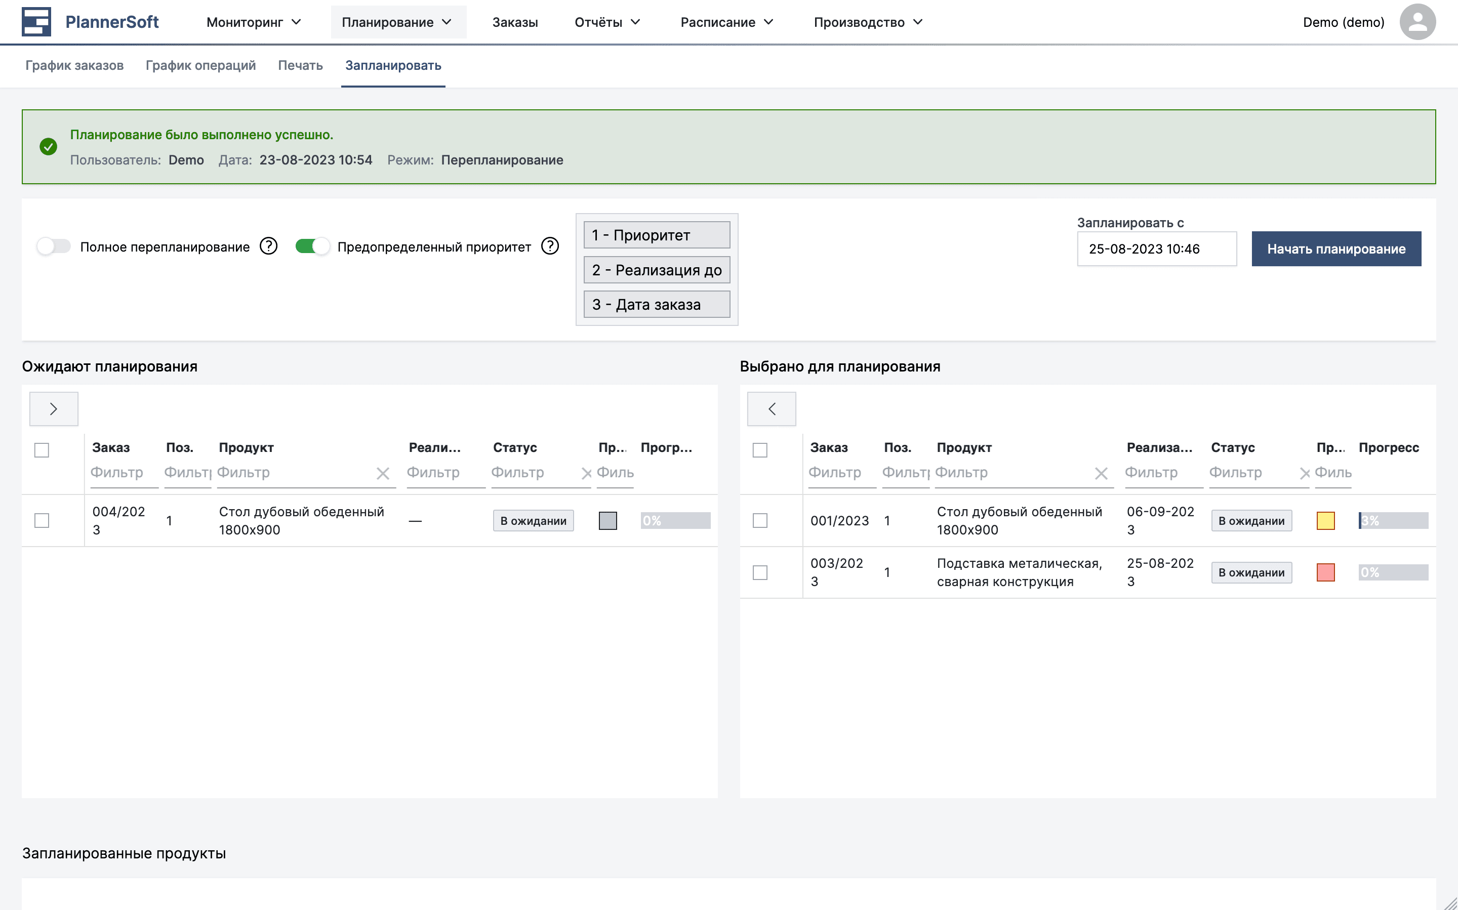The width and height of the screenshot is (1458, 910).
Task: Select the 2 - Реализация до priority button
Action: [x=656, y=270]
